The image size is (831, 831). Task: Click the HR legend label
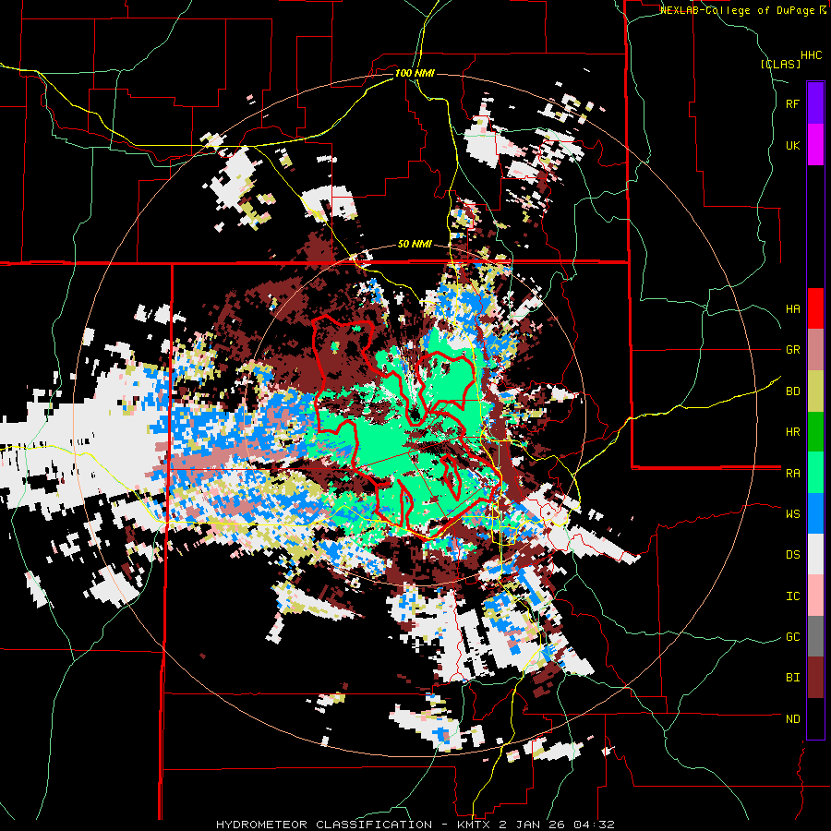coord(792,432)
